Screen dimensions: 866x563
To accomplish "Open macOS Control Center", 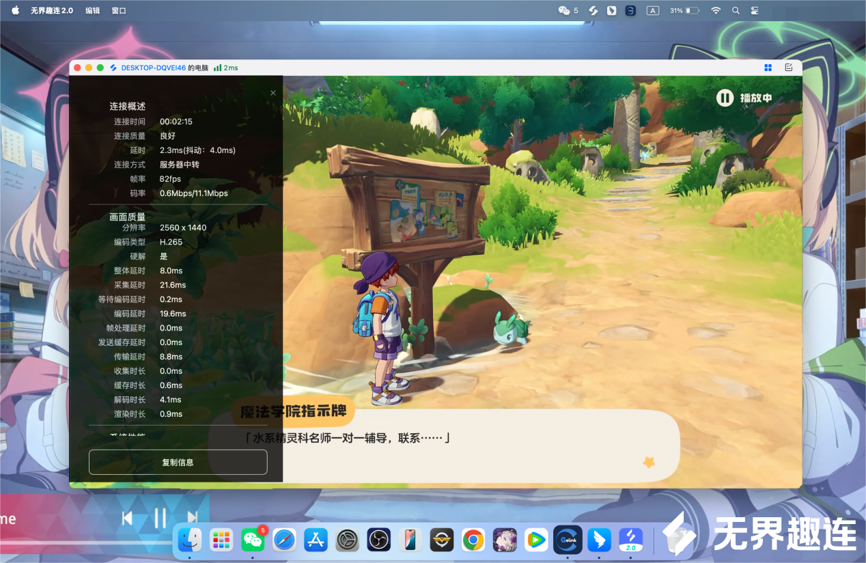I will click(x=755, y=11).
